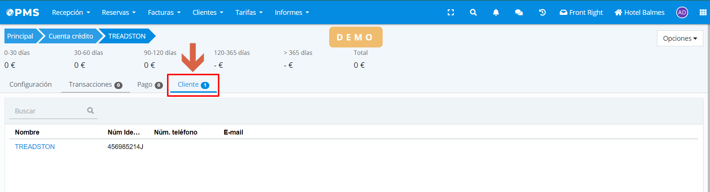
Task: Open notifications bell icon
Action: click(x=496, y=13)
